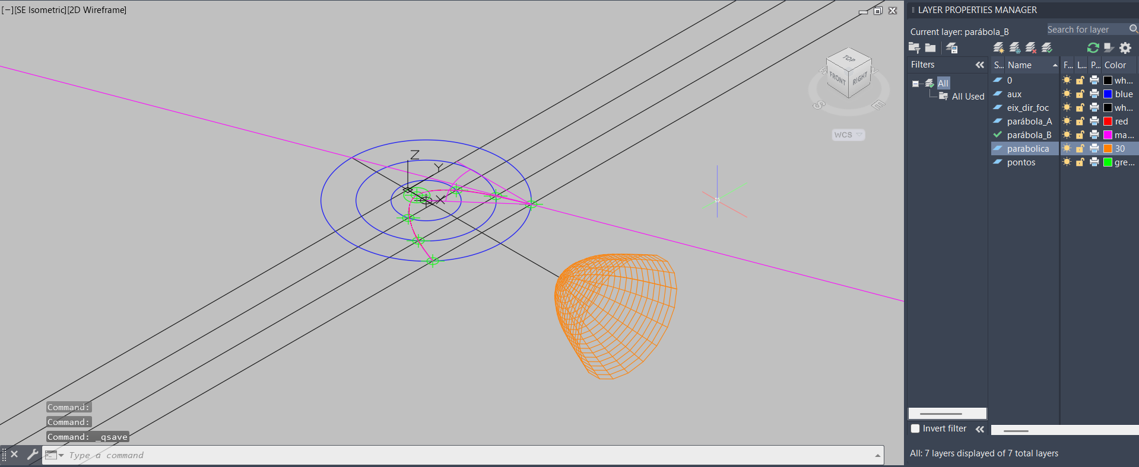Click the Search for layer field
The height and width of the screenshot is (467, 1139).
point(1086,30)
